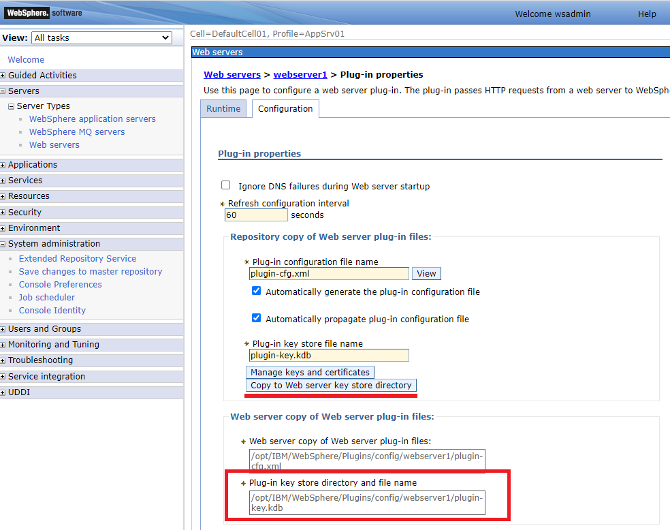Viewport: 670px width, 530px height.
Task: Expand the Users and Groups section
Action: click(3, 329)
